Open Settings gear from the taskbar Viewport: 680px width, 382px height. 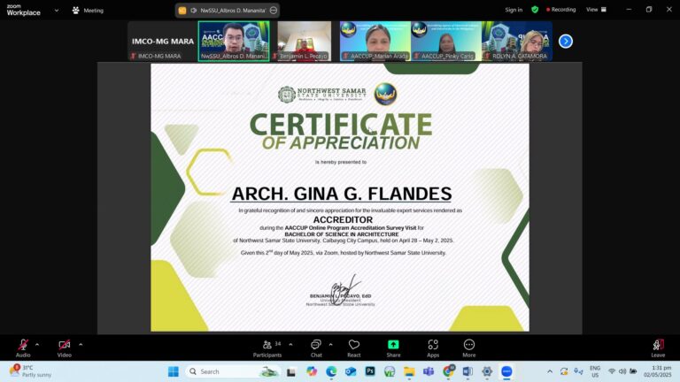[487, 371]
